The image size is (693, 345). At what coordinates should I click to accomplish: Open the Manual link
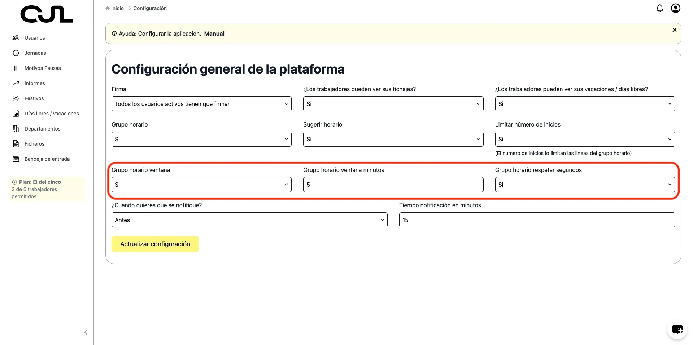click(214, 34)
